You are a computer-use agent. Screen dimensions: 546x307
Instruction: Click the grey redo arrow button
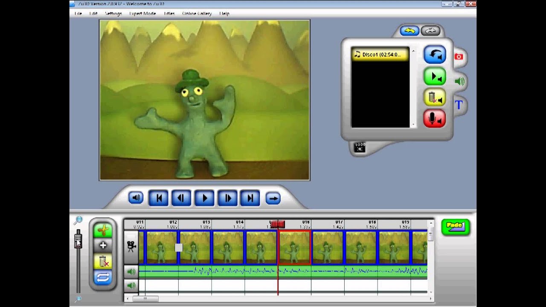tap(430, 31)
